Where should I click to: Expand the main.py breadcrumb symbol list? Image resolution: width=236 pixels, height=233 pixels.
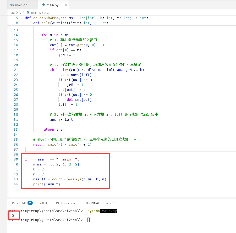pyautogui.click(x=37, y=13)
